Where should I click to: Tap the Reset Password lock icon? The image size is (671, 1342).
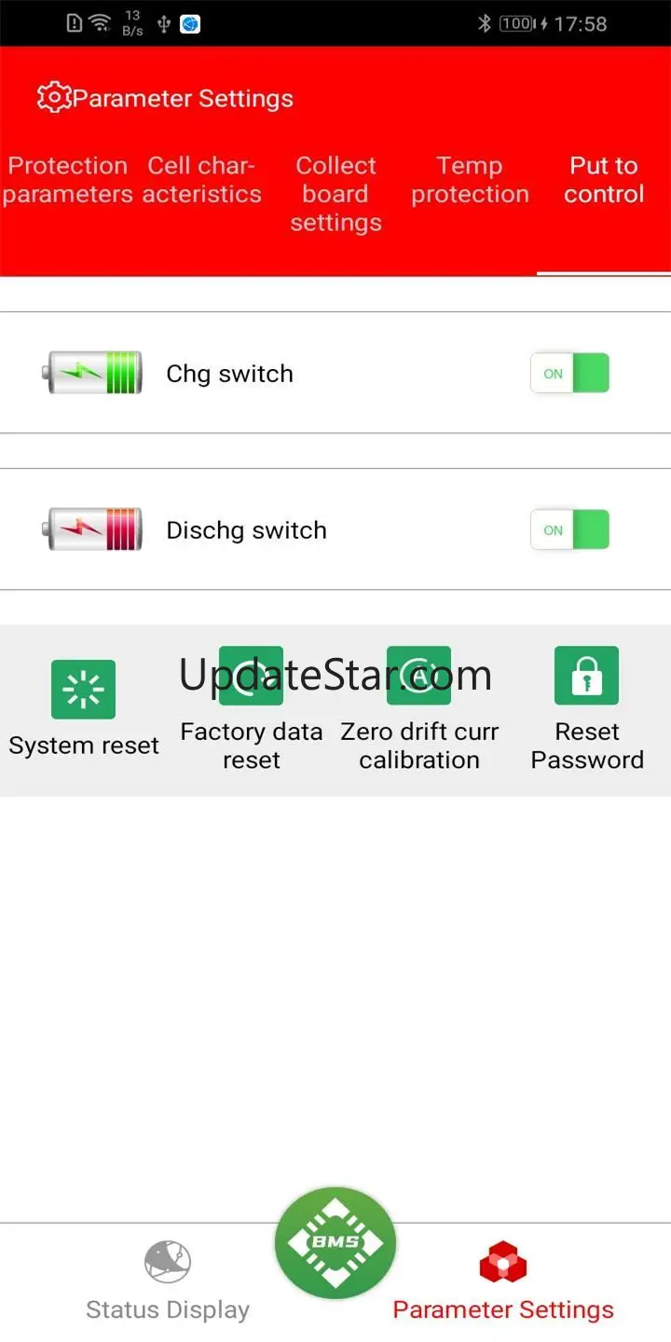[x=586, y=676]
